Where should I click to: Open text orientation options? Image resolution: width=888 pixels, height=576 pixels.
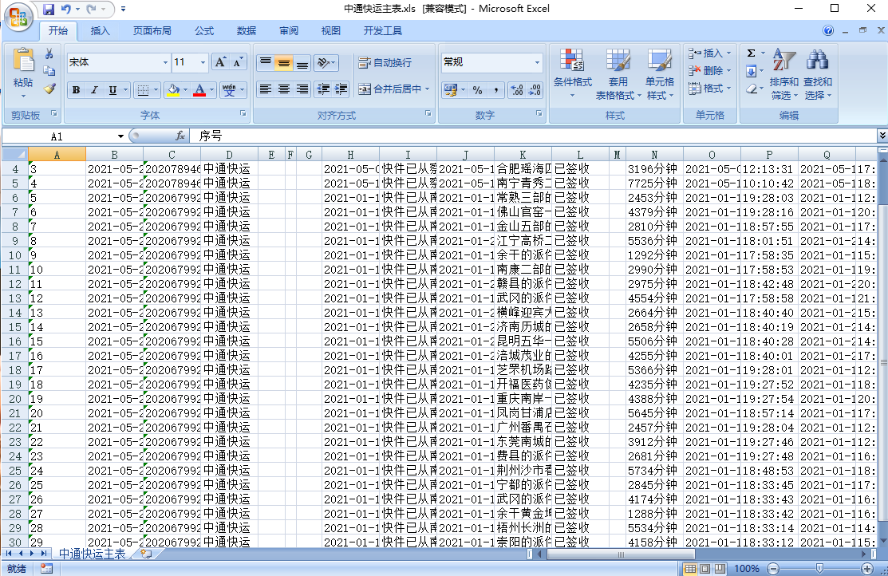pos(326,62)
